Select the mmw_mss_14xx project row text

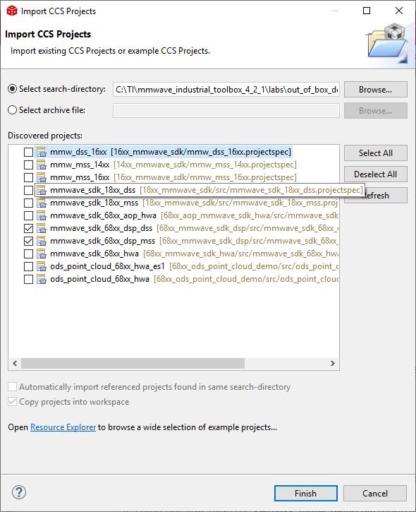pyautogui.click(x=173, y=165)
